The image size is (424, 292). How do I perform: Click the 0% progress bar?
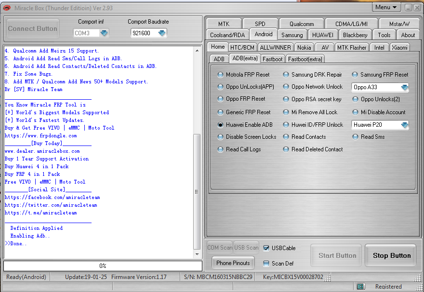(103, 266)
